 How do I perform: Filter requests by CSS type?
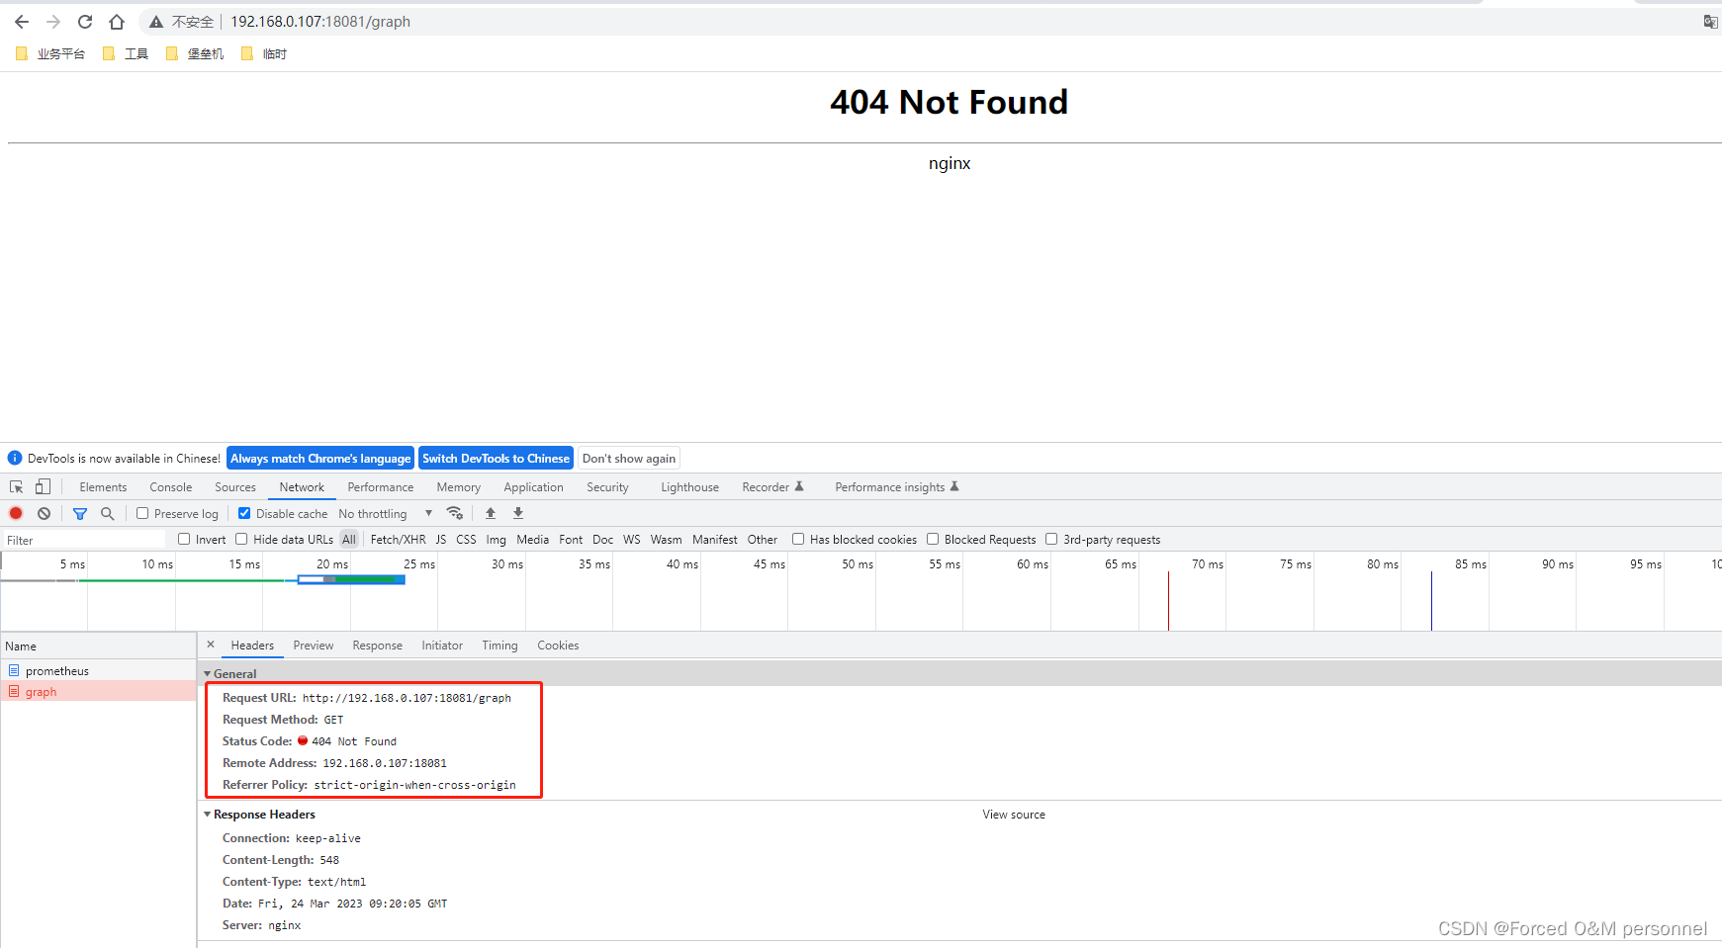pos(466,540)
